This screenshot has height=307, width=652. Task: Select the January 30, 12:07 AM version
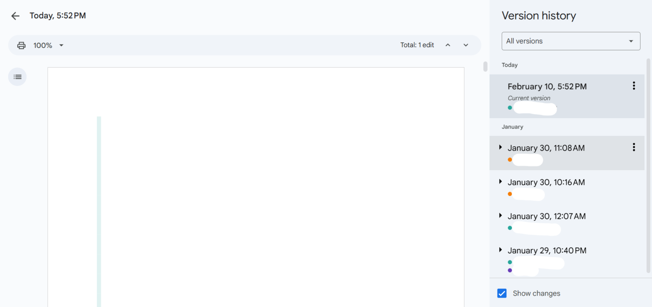[x=546, y=216]
